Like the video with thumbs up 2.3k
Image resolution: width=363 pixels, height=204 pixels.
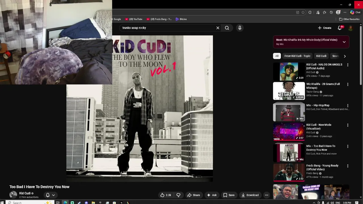(166, 195)
